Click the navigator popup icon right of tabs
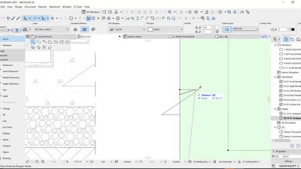Viewport: 301px width, 169px height. coord(264,37)
